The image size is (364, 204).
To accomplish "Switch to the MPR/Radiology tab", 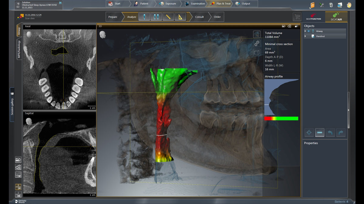I will [19, 49].
